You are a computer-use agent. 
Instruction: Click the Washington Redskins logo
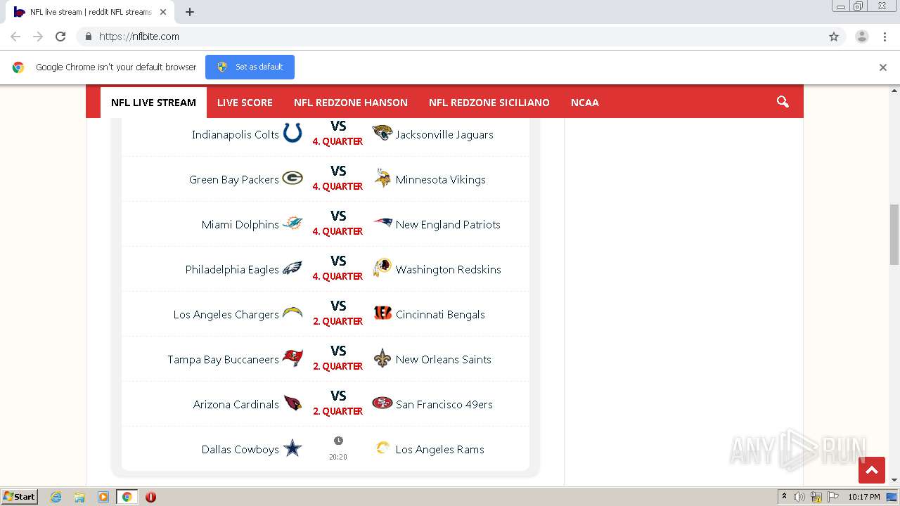(x=382, y=268)
